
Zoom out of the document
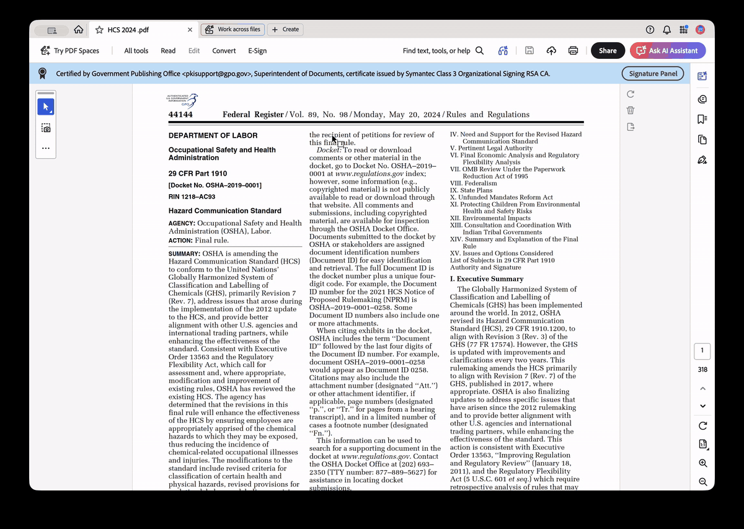(x=702, y=482)
